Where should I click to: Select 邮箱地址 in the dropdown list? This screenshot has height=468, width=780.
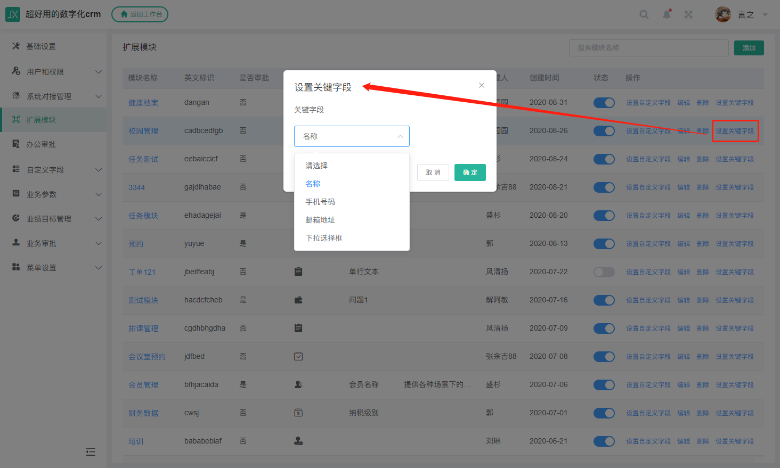point(352,220)
